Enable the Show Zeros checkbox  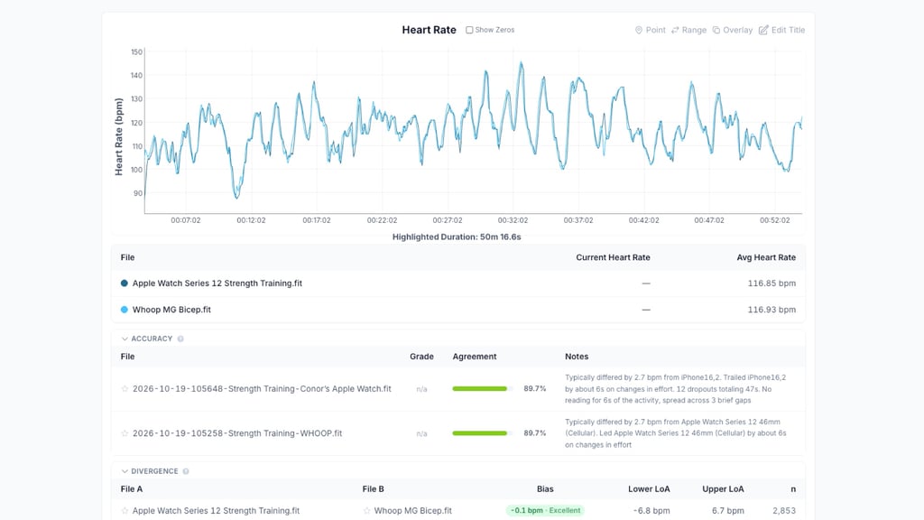[x=469, y=30]
